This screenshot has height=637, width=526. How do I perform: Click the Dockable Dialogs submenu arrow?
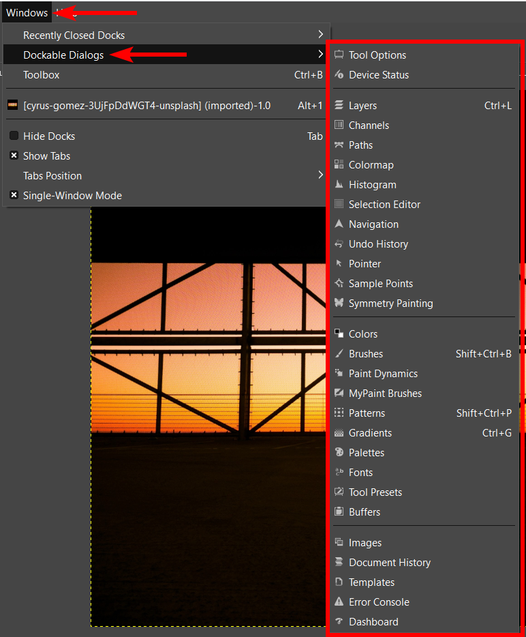pyautogui.click(x=320, y=55)
